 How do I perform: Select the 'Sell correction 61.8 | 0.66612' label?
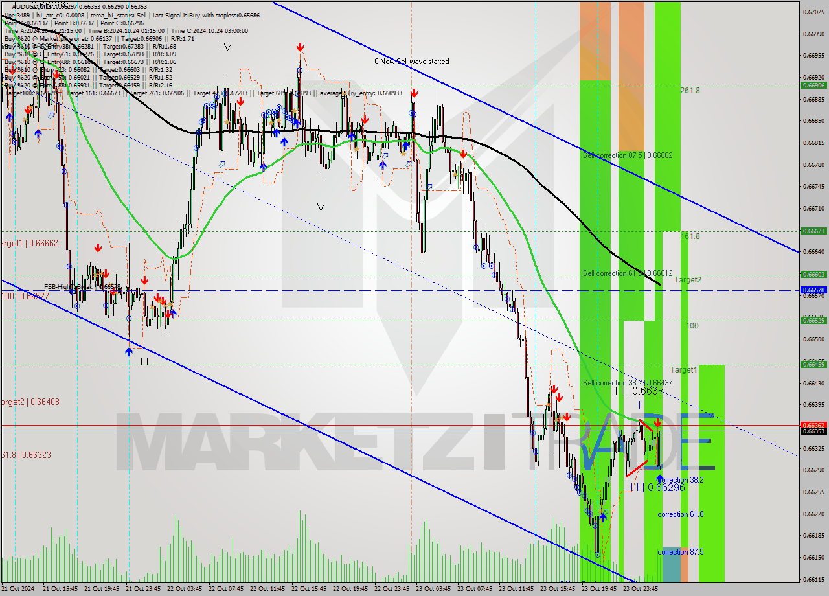pos(628,273)
